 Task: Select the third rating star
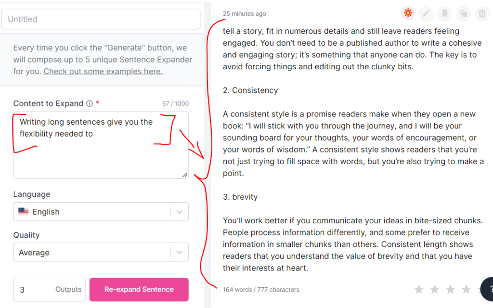pyautogui.click(x=450, y=289)
